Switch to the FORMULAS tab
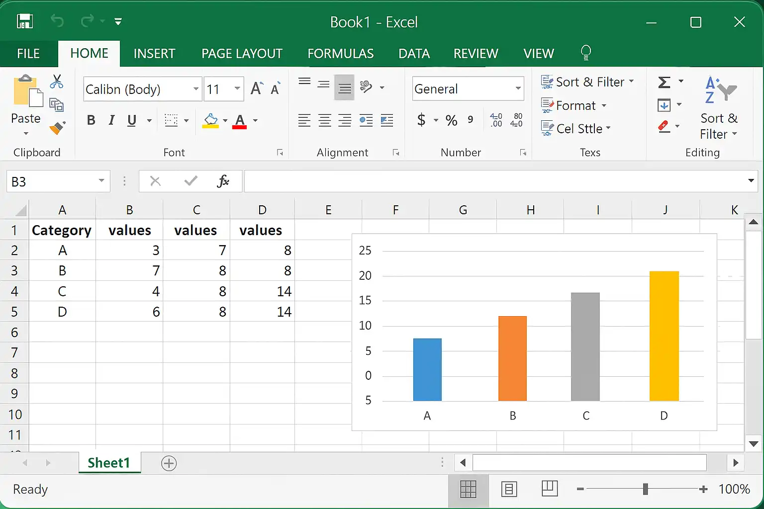The width and height of the screenshot is (764, 509). [340, 54]
